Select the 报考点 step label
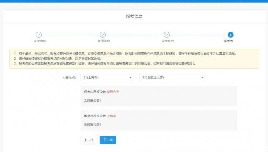Image resolution: width=268 pixels, height=152 pixels. [x=228, y=41]
